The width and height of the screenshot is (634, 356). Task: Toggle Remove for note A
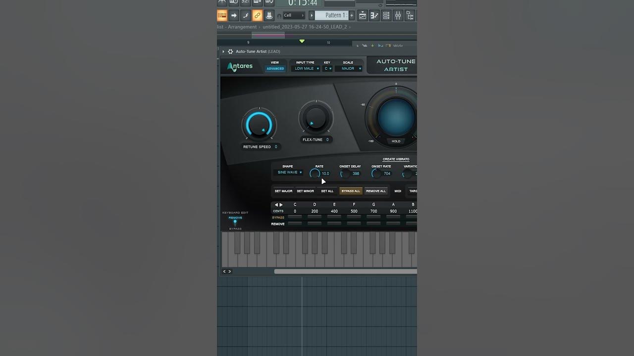[x=393, y=223]
